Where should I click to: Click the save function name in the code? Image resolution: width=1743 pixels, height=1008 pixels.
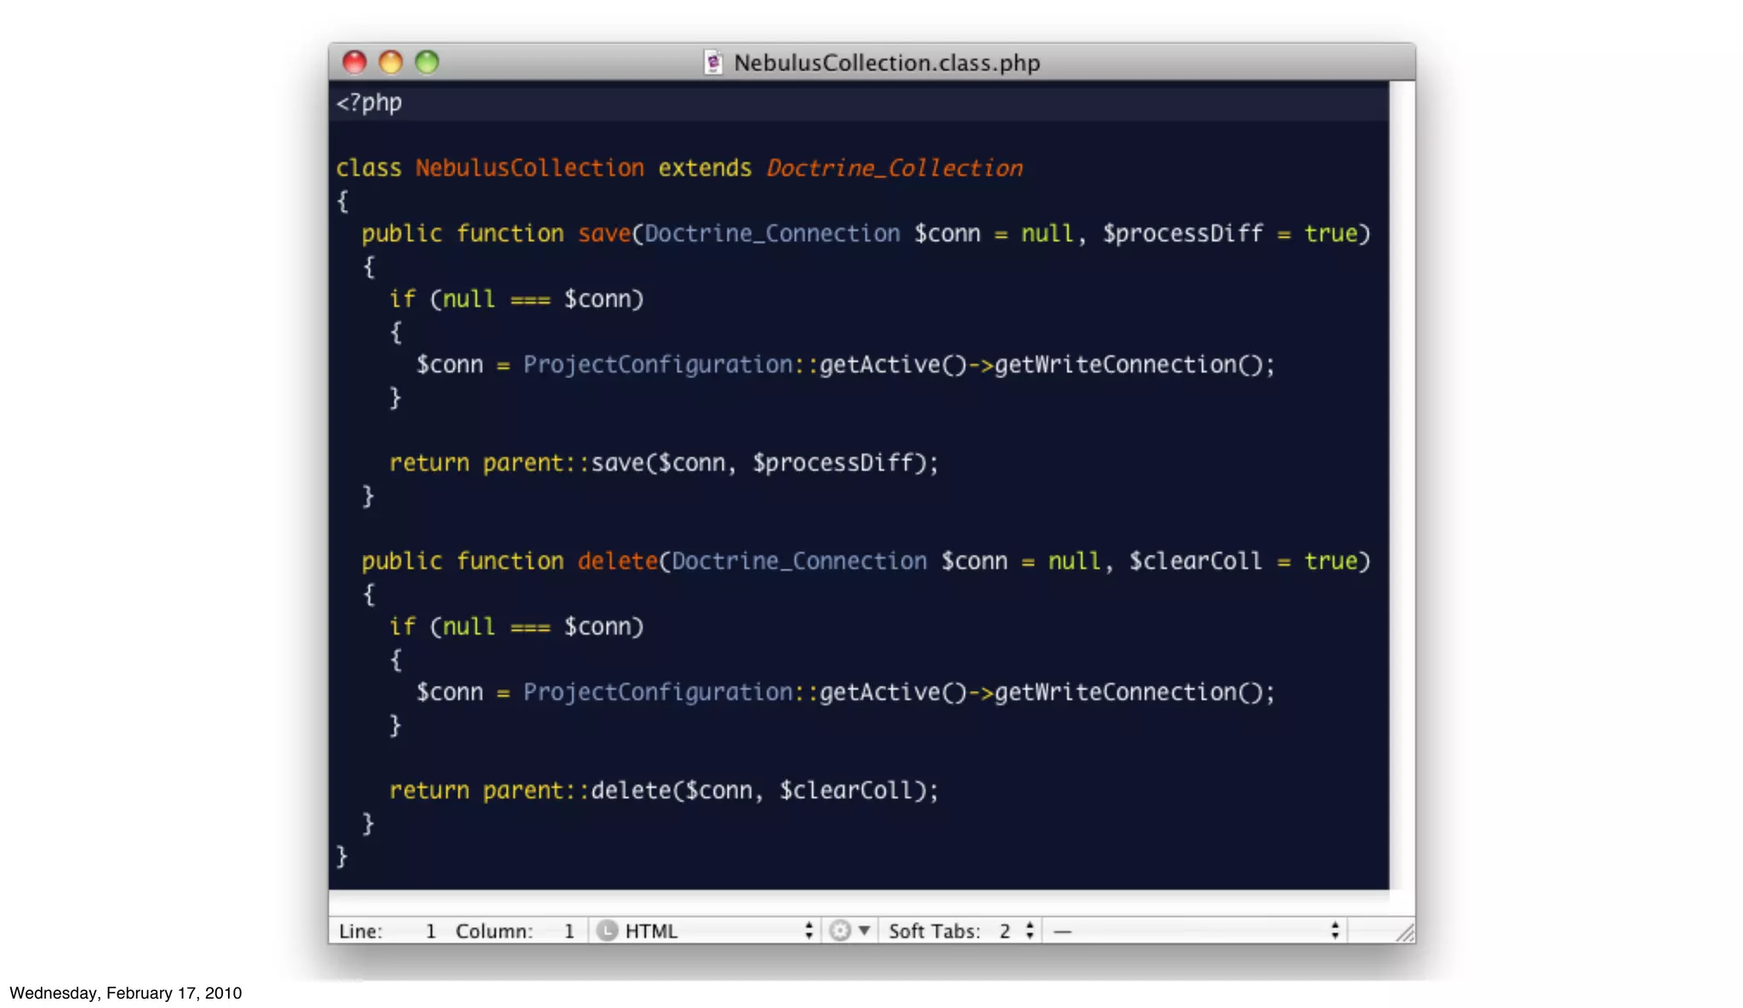603,233
